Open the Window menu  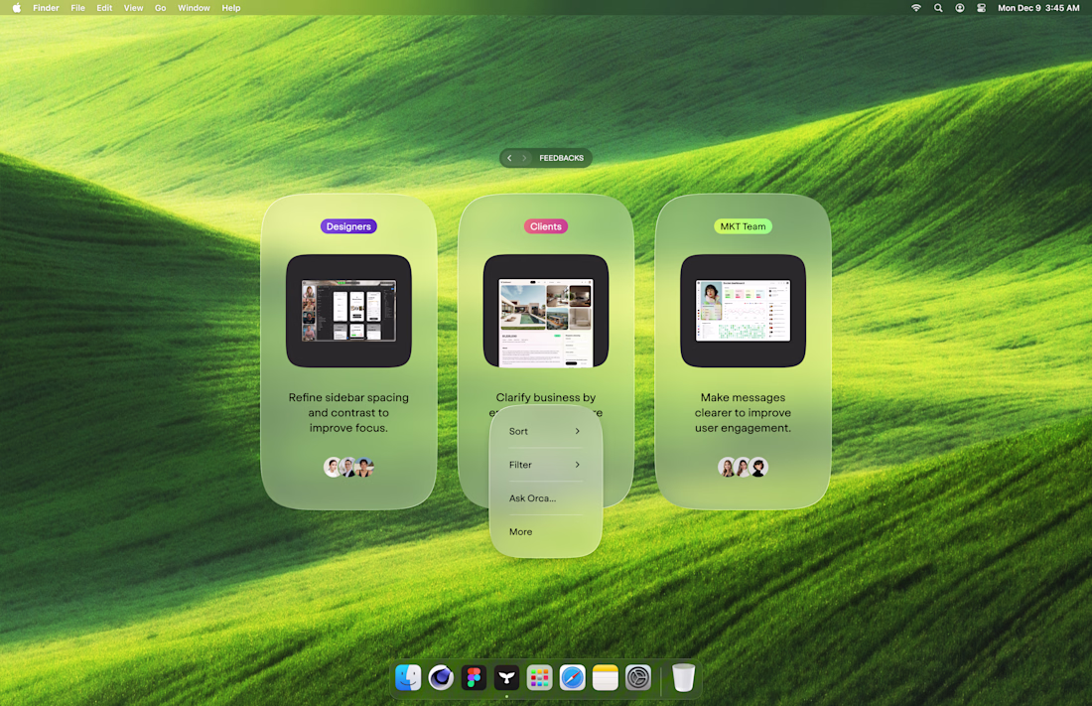coord(194,8)
